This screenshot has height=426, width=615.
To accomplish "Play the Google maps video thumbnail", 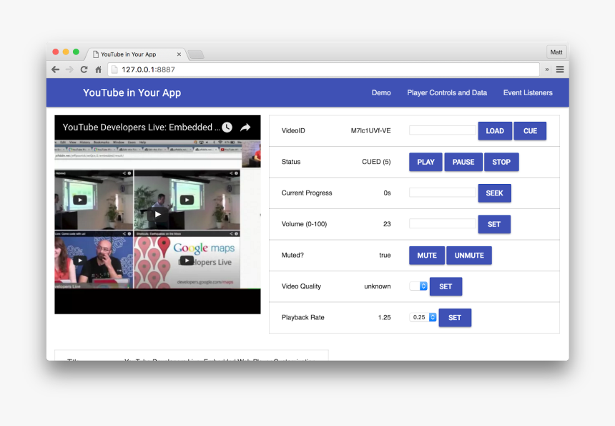I will click(x=187, y=261).
